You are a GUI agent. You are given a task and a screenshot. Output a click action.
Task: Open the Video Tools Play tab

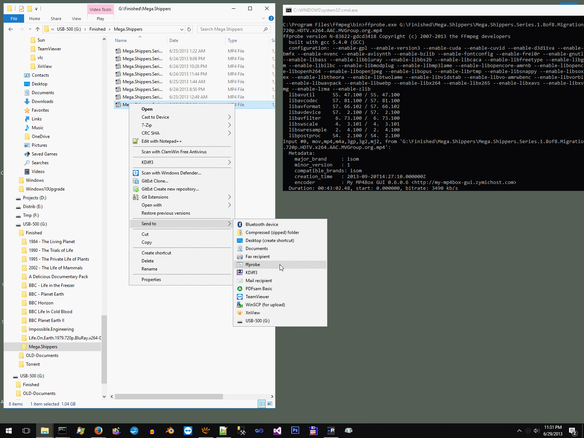[x=100, y=19]
